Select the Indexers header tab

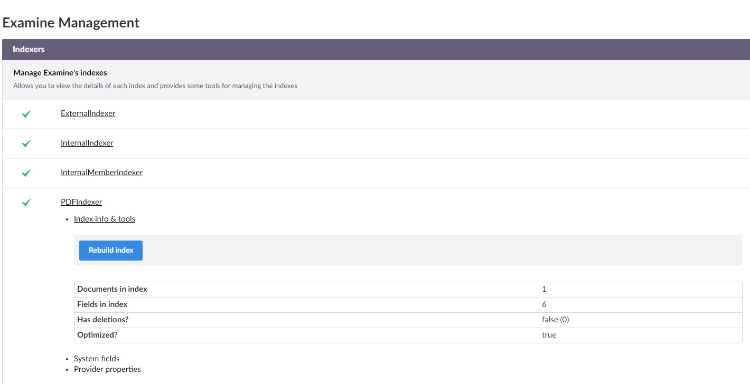tap(29, 50)
